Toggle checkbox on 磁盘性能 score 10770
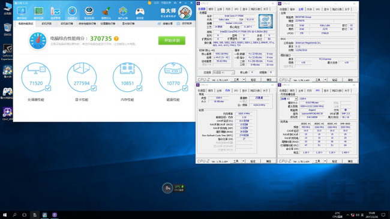Screen dimensions: 390x219 tap(185, 88)
